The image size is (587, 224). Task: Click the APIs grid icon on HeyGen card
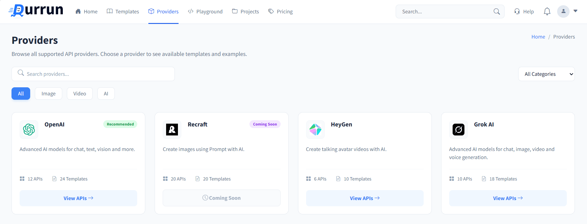(x=308, y=179)
